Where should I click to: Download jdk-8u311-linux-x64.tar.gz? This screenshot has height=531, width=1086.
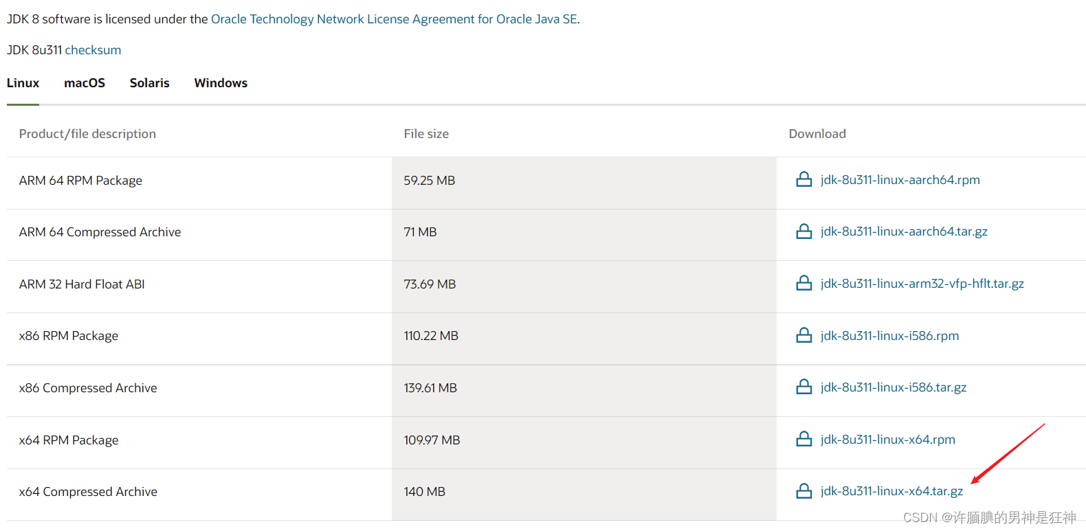pos(891,491)
